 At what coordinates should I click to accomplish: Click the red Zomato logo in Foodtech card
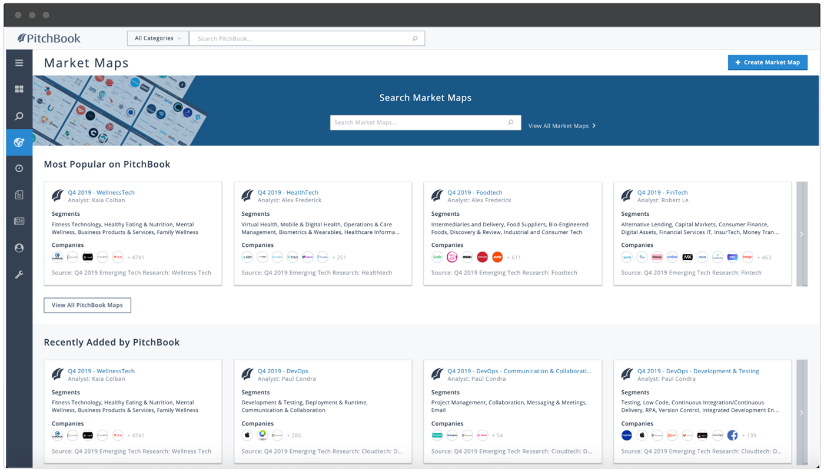point(482,257)
